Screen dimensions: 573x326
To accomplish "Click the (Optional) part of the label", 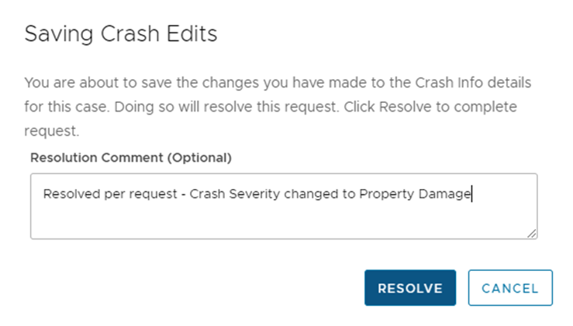I will [x=199, y=158].
